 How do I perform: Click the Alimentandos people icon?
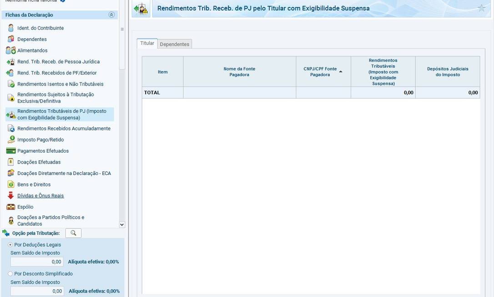click(11, 51)
